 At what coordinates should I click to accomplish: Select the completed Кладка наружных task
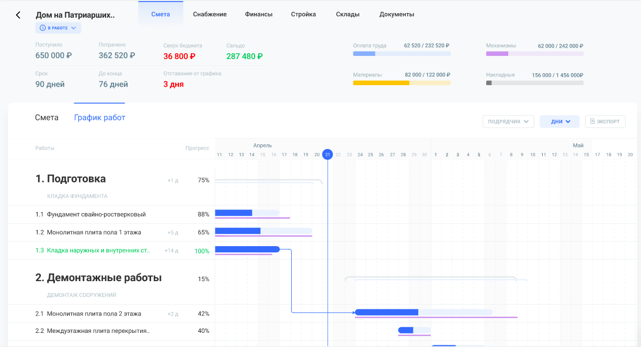pos(98,251)
